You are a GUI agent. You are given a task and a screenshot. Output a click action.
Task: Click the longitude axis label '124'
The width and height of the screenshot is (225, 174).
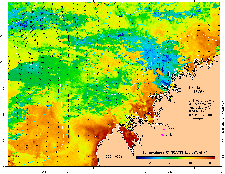click(x=144, y=172)
